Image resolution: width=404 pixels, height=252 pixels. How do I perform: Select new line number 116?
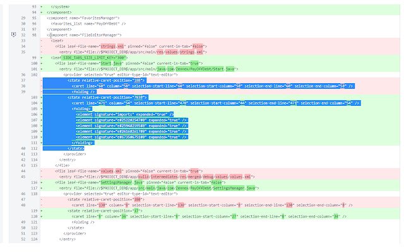click(x=34, y=182)
